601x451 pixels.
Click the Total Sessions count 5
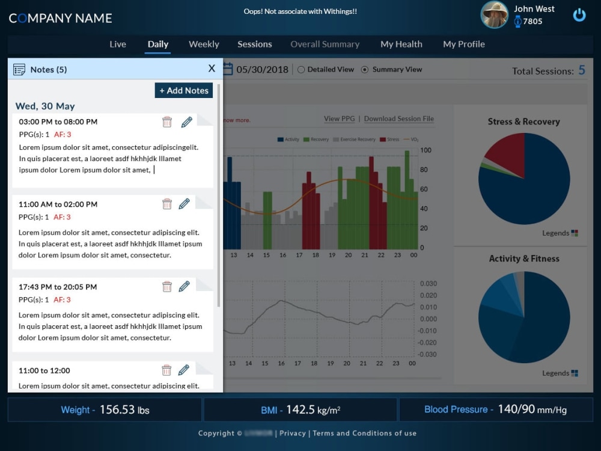tap(582, 70)
